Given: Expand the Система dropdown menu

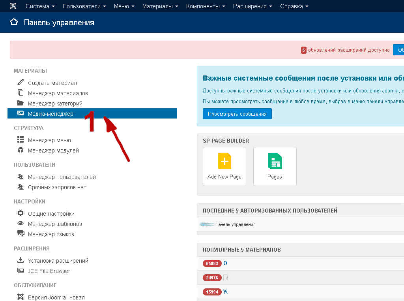Looking at the screenshot, I should 40,6.
